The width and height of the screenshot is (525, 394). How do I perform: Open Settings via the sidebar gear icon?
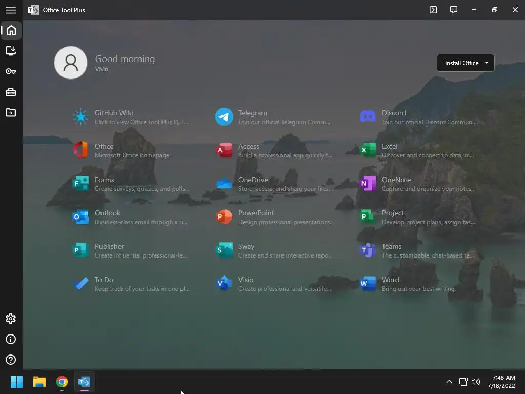[11, 319]
